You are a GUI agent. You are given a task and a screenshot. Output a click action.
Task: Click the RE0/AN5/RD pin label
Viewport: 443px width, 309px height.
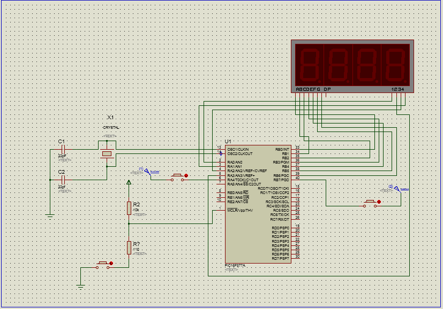click(238, 193)
